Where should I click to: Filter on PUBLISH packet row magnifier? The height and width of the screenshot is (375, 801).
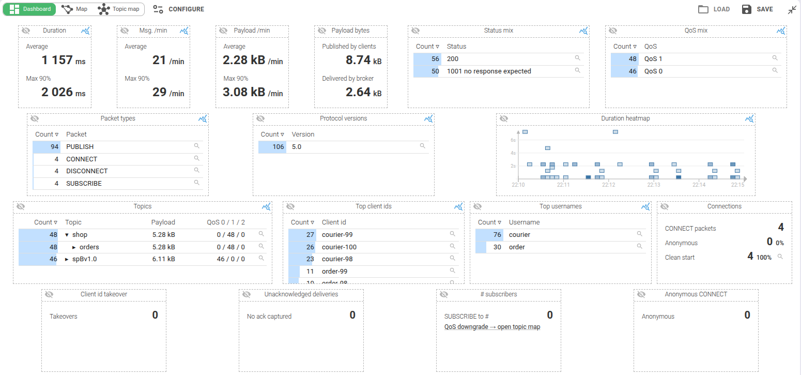(x=196, y=146)
